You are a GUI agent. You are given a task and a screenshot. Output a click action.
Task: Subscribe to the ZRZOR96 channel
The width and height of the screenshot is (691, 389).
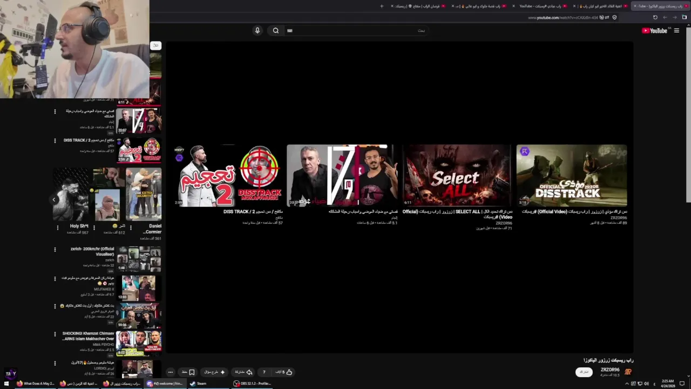tap(584, 372)
